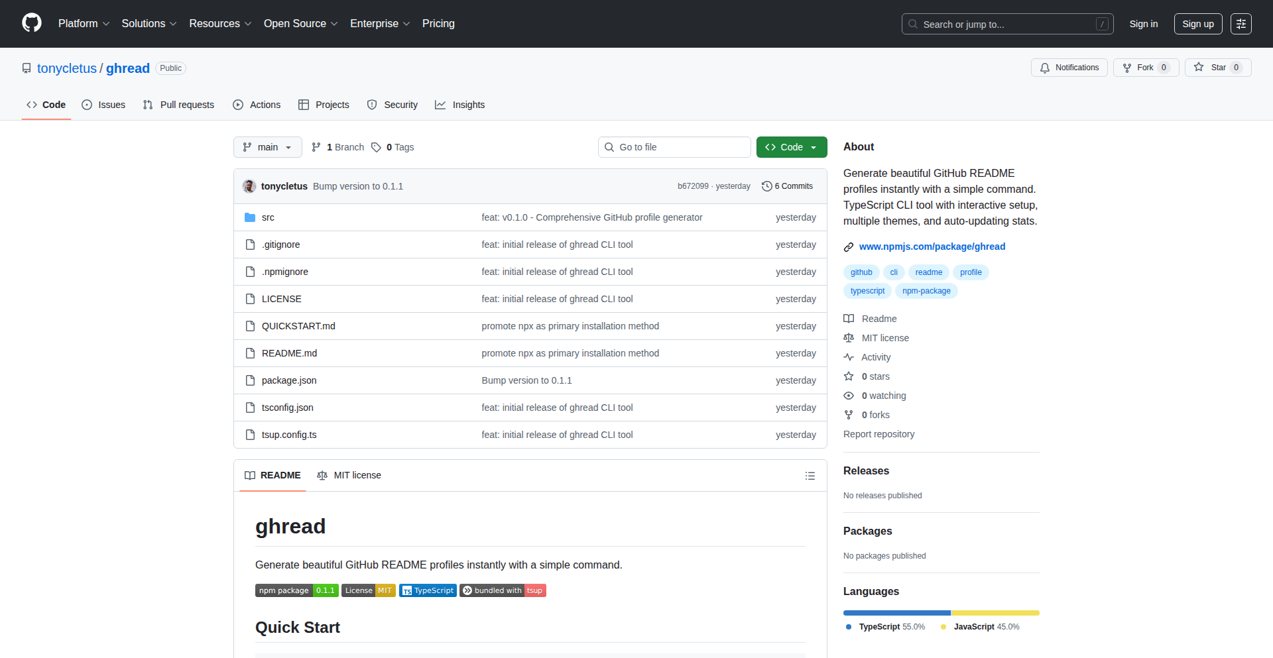1273x658 pixels.
Task: Click the typescript topic tag
Action: [x=867, y=291]
